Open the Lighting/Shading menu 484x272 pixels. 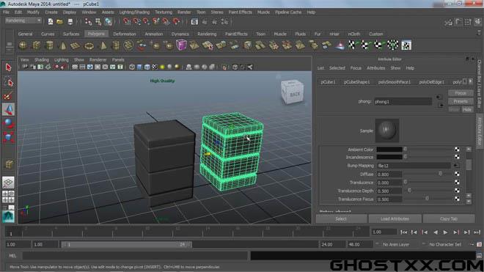point(134,12)
